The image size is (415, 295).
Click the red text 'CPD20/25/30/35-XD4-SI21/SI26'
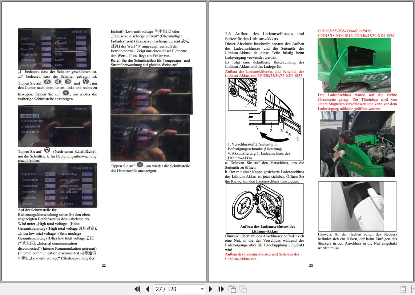click(x=345, y=31)
